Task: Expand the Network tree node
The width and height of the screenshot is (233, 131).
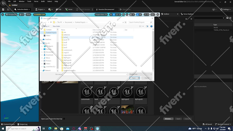Action: pos(41,70)
